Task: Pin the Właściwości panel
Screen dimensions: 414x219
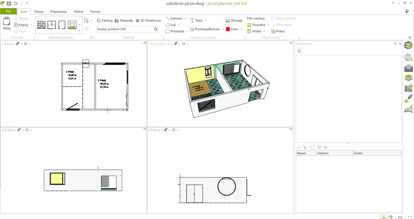Action: click(x=395, y=44)
